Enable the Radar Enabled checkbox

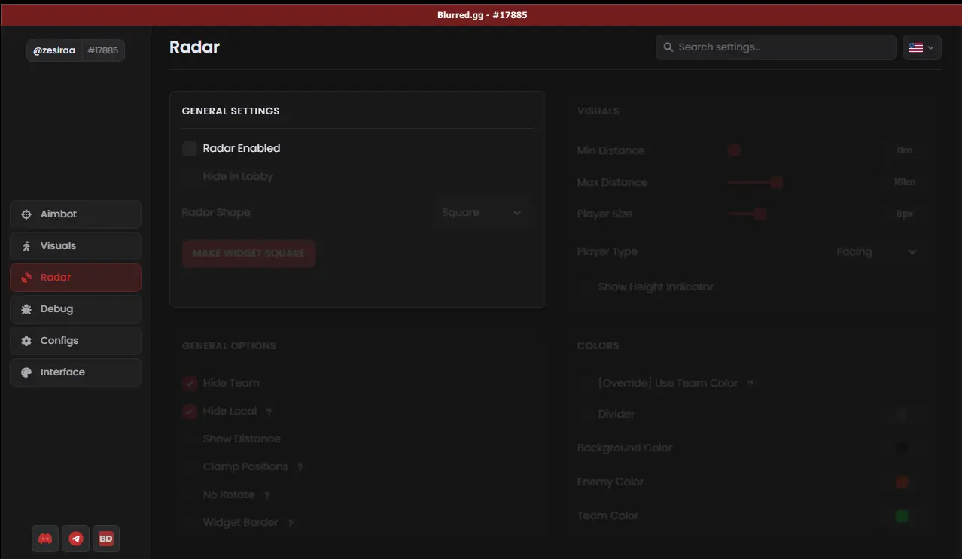190,149
